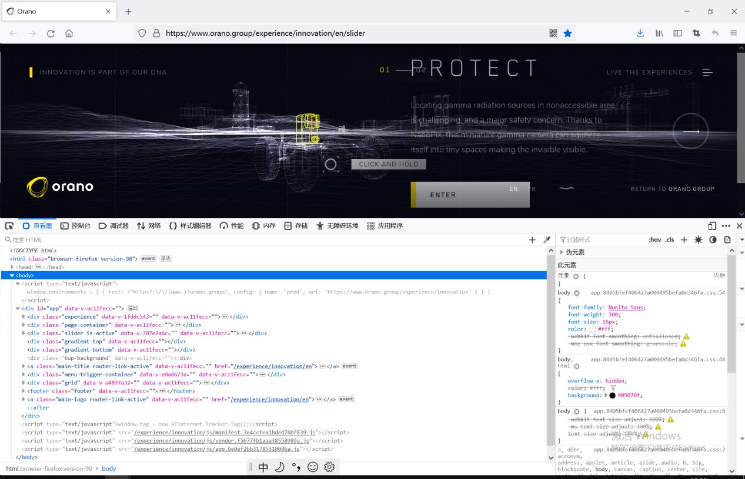Toggle dark color scheme simulation
This screenshot has width=745, height=479.
click(x=713, y=239)
